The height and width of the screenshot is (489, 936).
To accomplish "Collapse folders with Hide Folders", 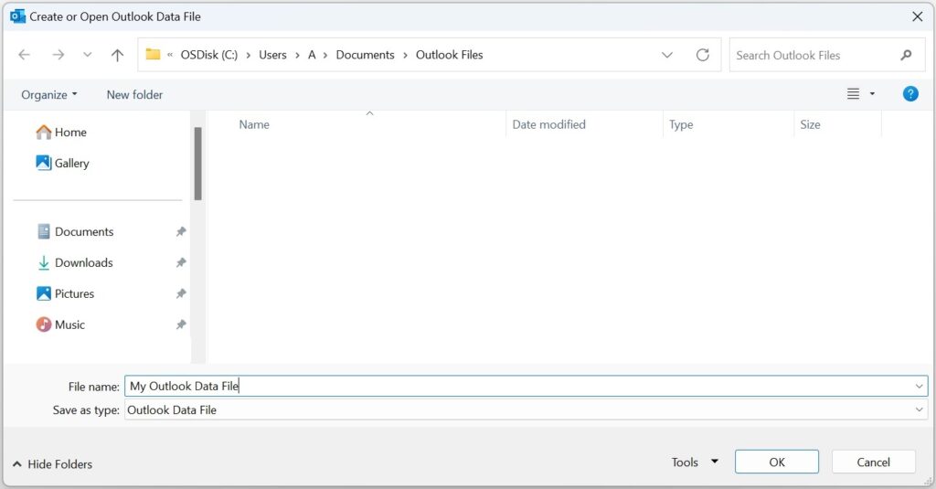I will [x=52, y=464].
